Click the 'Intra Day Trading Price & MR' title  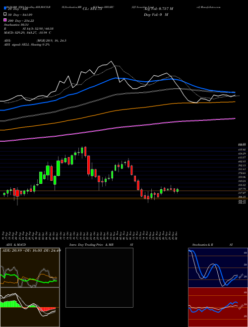click(91, 245)
